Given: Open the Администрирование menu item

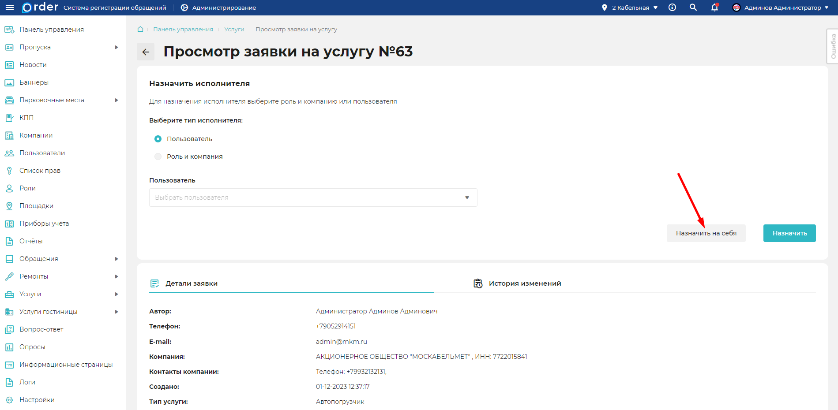Looking at the screenshot, I should tap(218, 7).
